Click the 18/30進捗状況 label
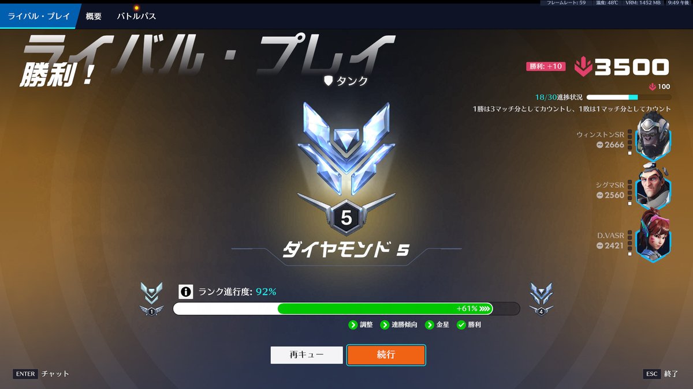The image size is (693, 389). pyautogui.click(x=559, y=97)
